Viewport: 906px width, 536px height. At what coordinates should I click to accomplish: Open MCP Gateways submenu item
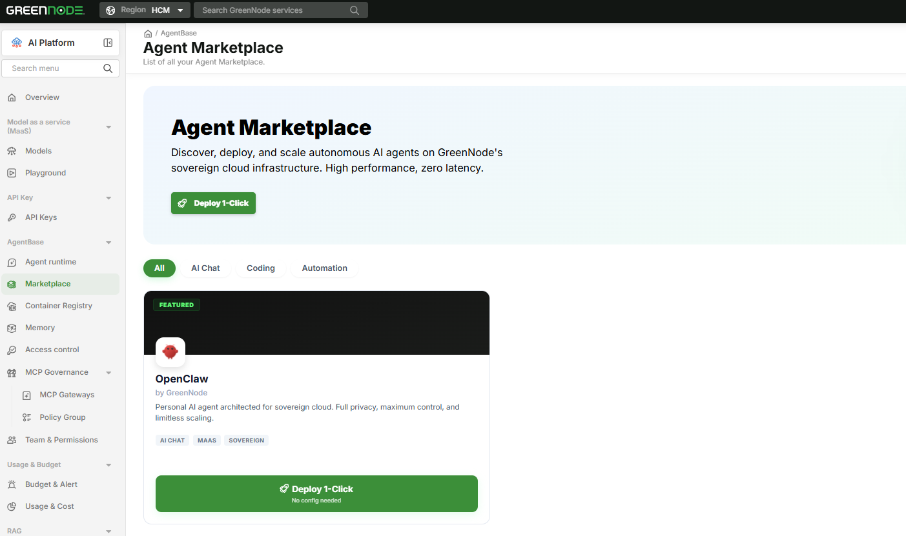(x=68, y=395)
